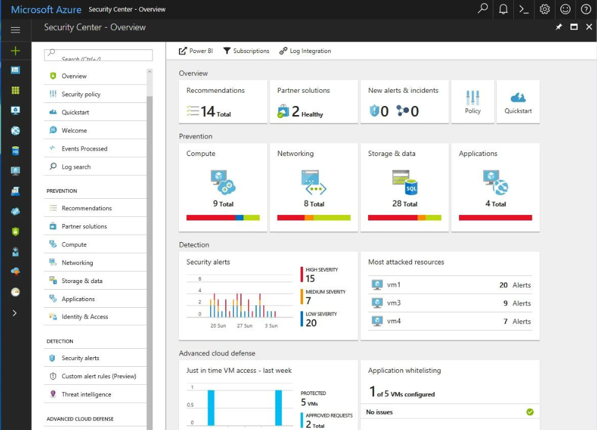Toggle the hamburger menu in the sidebar

click(x=16, y=30)
